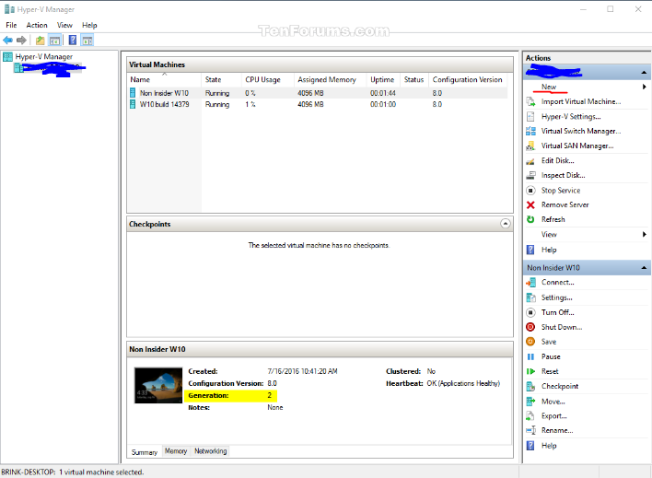The width and height of the screenshot is (652, 478).
Task: Click the Rename icon
Action: point(530,431)
